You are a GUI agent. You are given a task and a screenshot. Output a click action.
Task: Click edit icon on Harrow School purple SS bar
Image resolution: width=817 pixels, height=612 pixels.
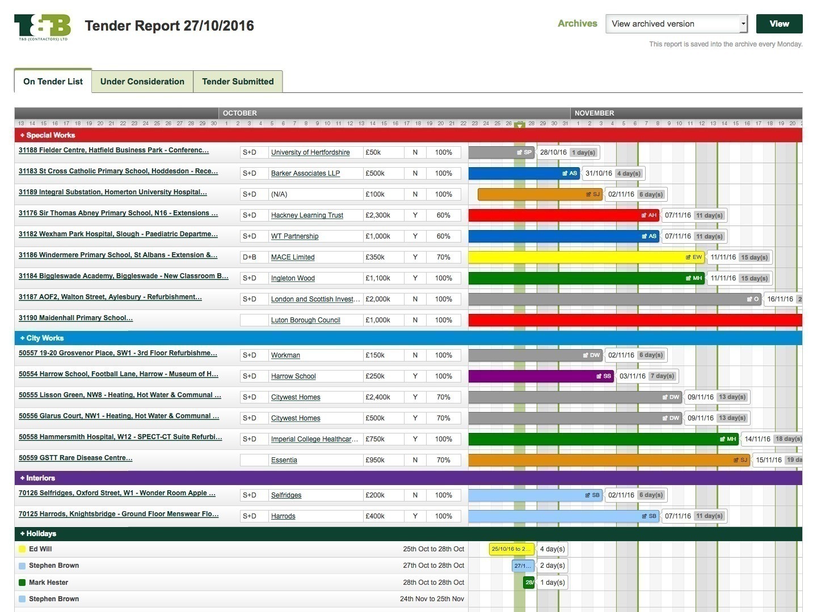[x=599, y=376]
